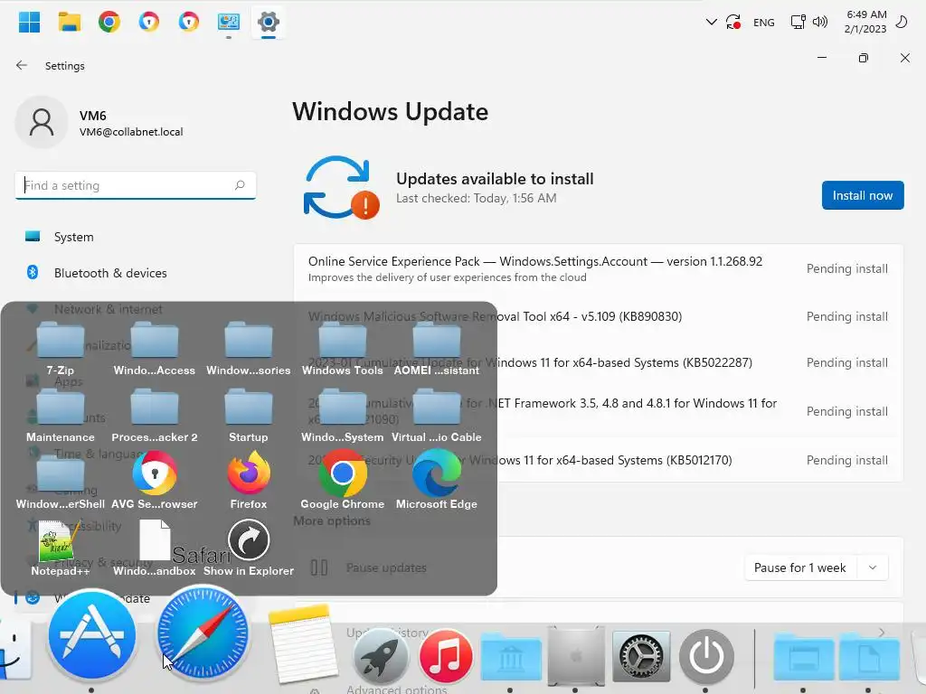Open the System Preferences gear dock icon

pos(641,656)
